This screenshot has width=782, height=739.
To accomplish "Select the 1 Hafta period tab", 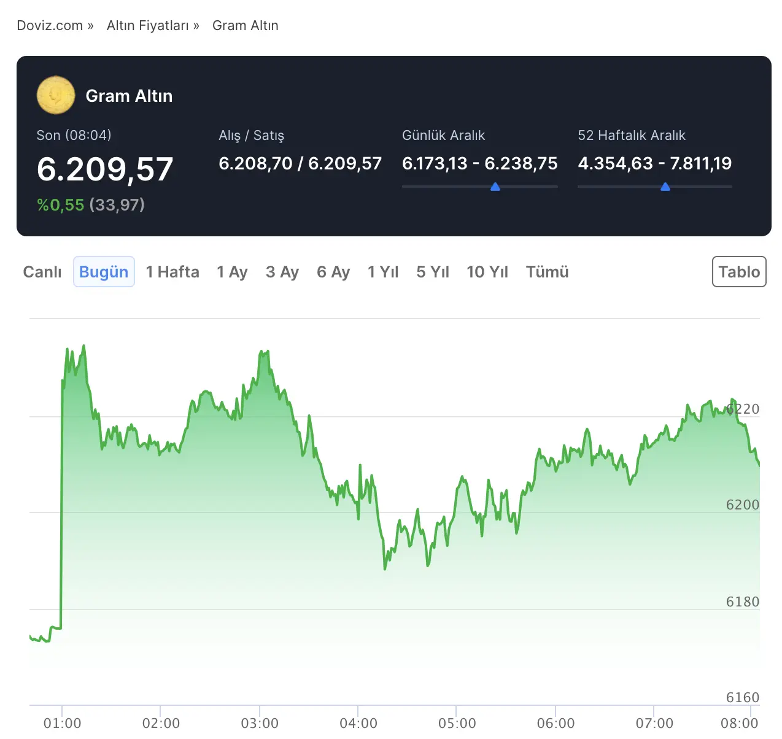I will (172, 272).
